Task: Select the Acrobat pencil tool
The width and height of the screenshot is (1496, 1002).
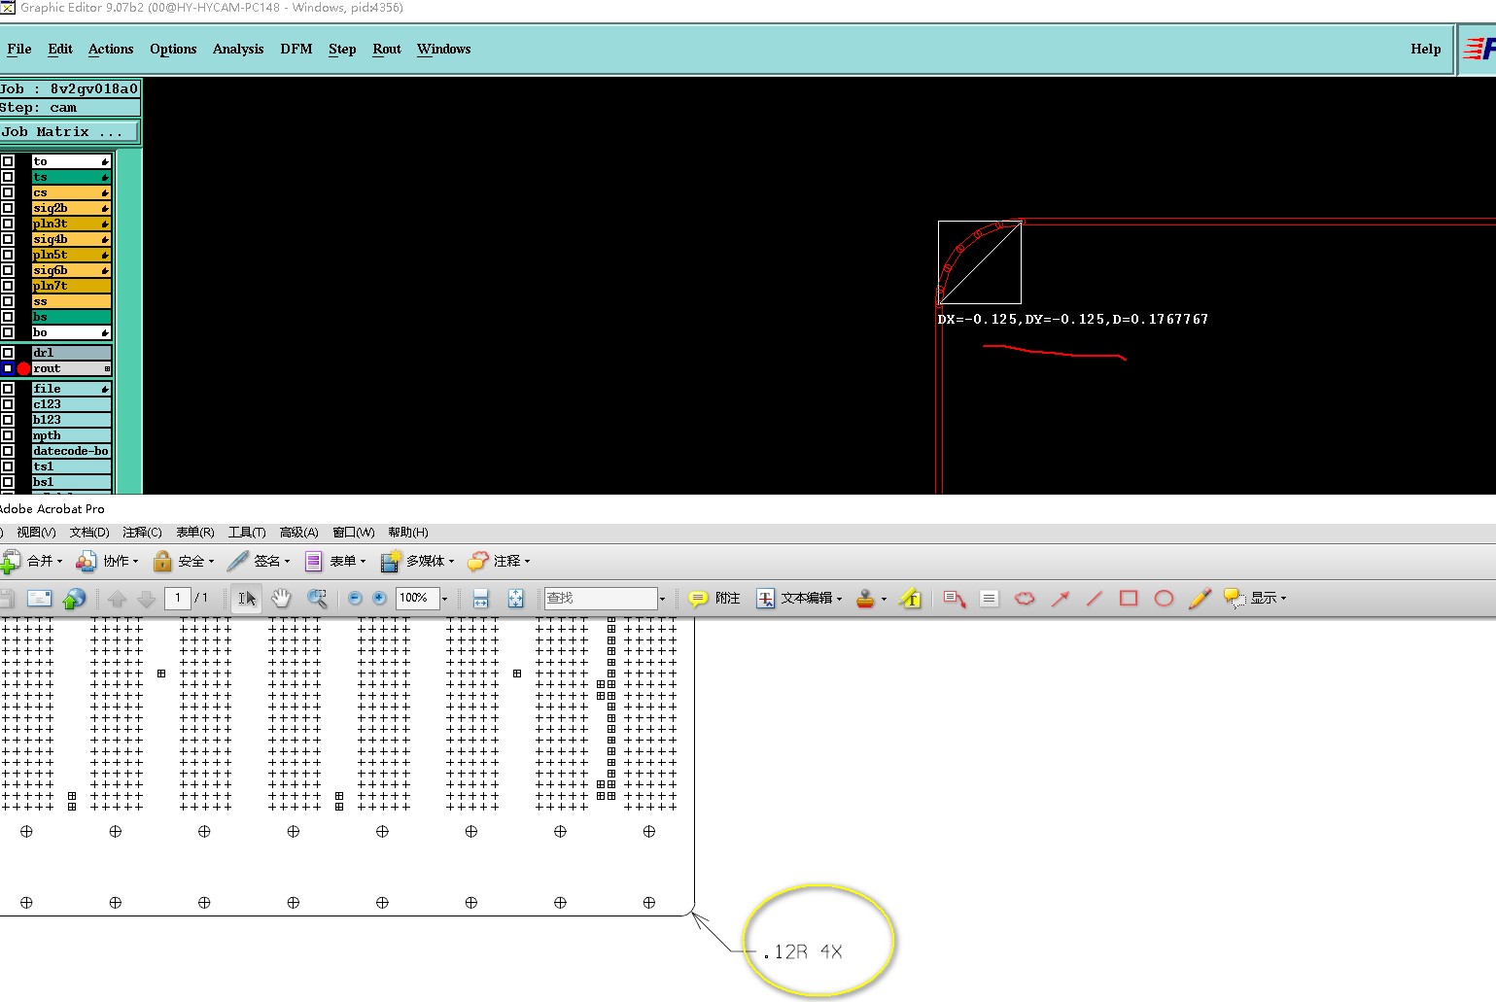Action: tap(1200, 599)
